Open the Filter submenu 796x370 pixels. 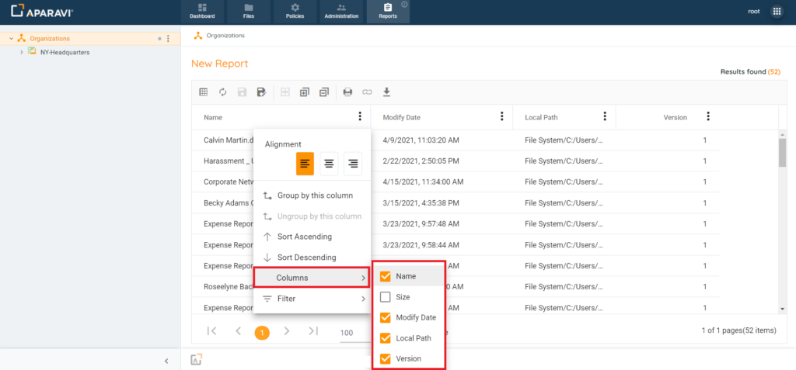[x=312, y=299]
